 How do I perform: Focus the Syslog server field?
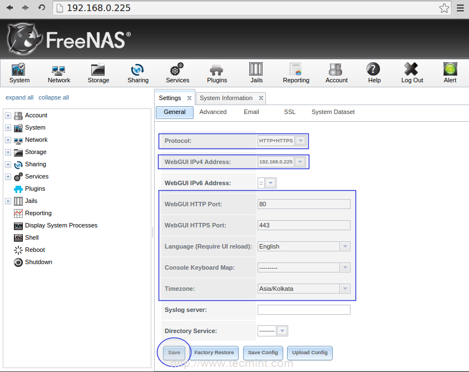click(304, 310)
